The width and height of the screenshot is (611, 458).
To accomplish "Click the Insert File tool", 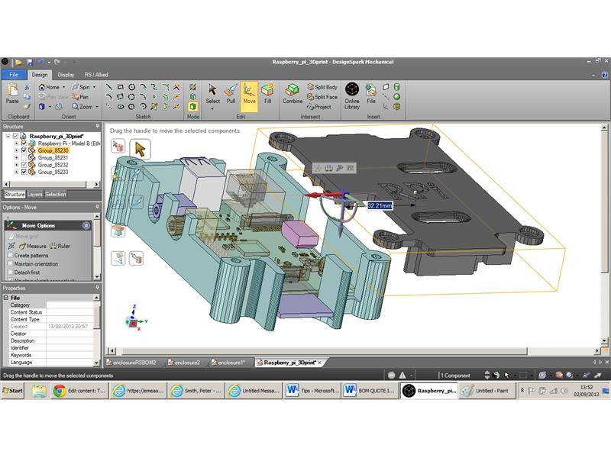I will click(x=371, y=95).
